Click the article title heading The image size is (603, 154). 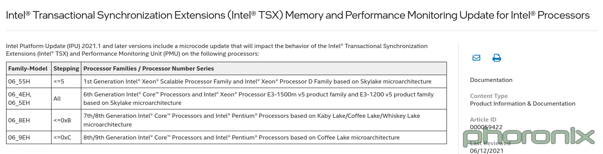(x=298, y=15)
